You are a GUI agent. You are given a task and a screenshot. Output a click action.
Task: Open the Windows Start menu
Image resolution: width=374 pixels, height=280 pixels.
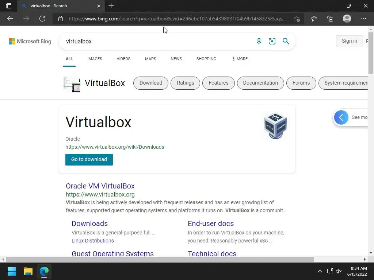(x=12, y=271)
